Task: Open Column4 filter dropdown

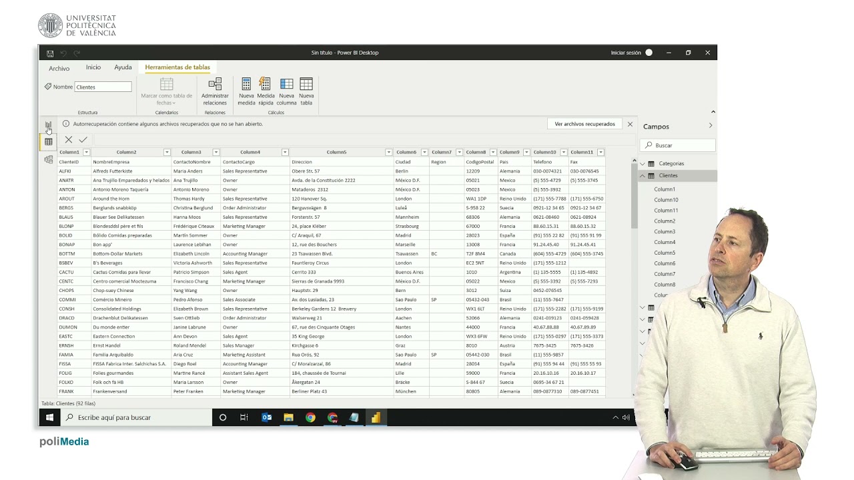Action: pyautogui.click(x=285, y=153)
